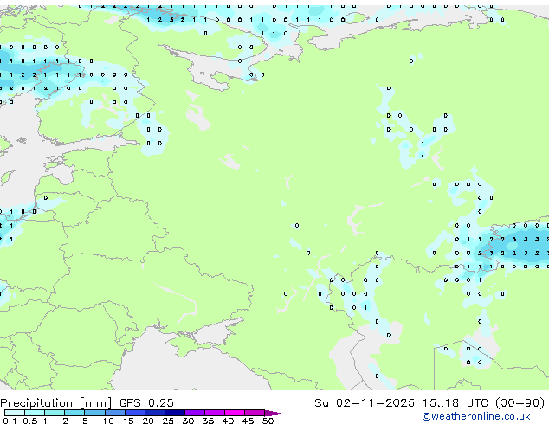This screenshot has width=549, height=424.
Task: Click the "0.1" legend scale label
Action: pos(10,421)
